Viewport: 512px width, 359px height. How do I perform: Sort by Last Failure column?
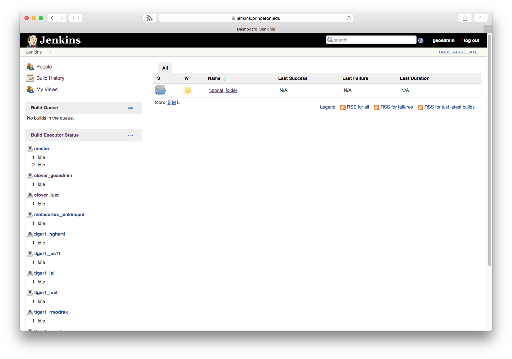pyautogui.click(x=355, y=78)
